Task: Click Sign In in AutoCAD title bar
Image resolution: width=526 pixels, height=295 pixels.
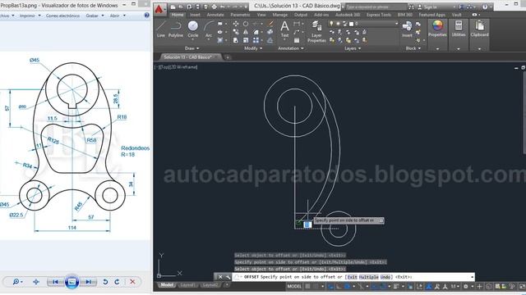Action: [x=430, y=7]
